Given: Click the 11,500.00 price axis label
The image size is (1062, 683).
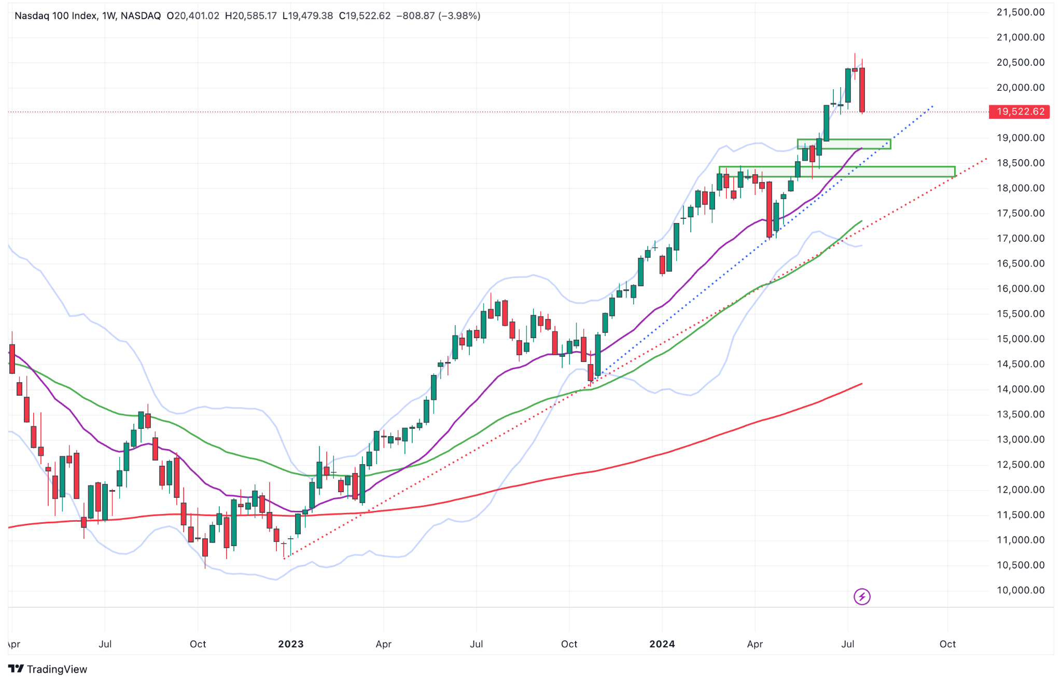Looking at the screenshot, I should tap(1021, 515).
